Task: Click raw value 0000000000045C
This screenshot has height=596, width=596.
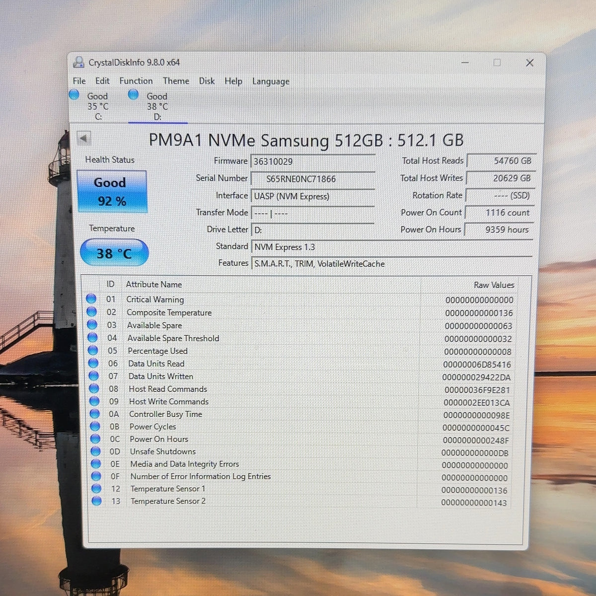Action: click(x=476, y=428)
